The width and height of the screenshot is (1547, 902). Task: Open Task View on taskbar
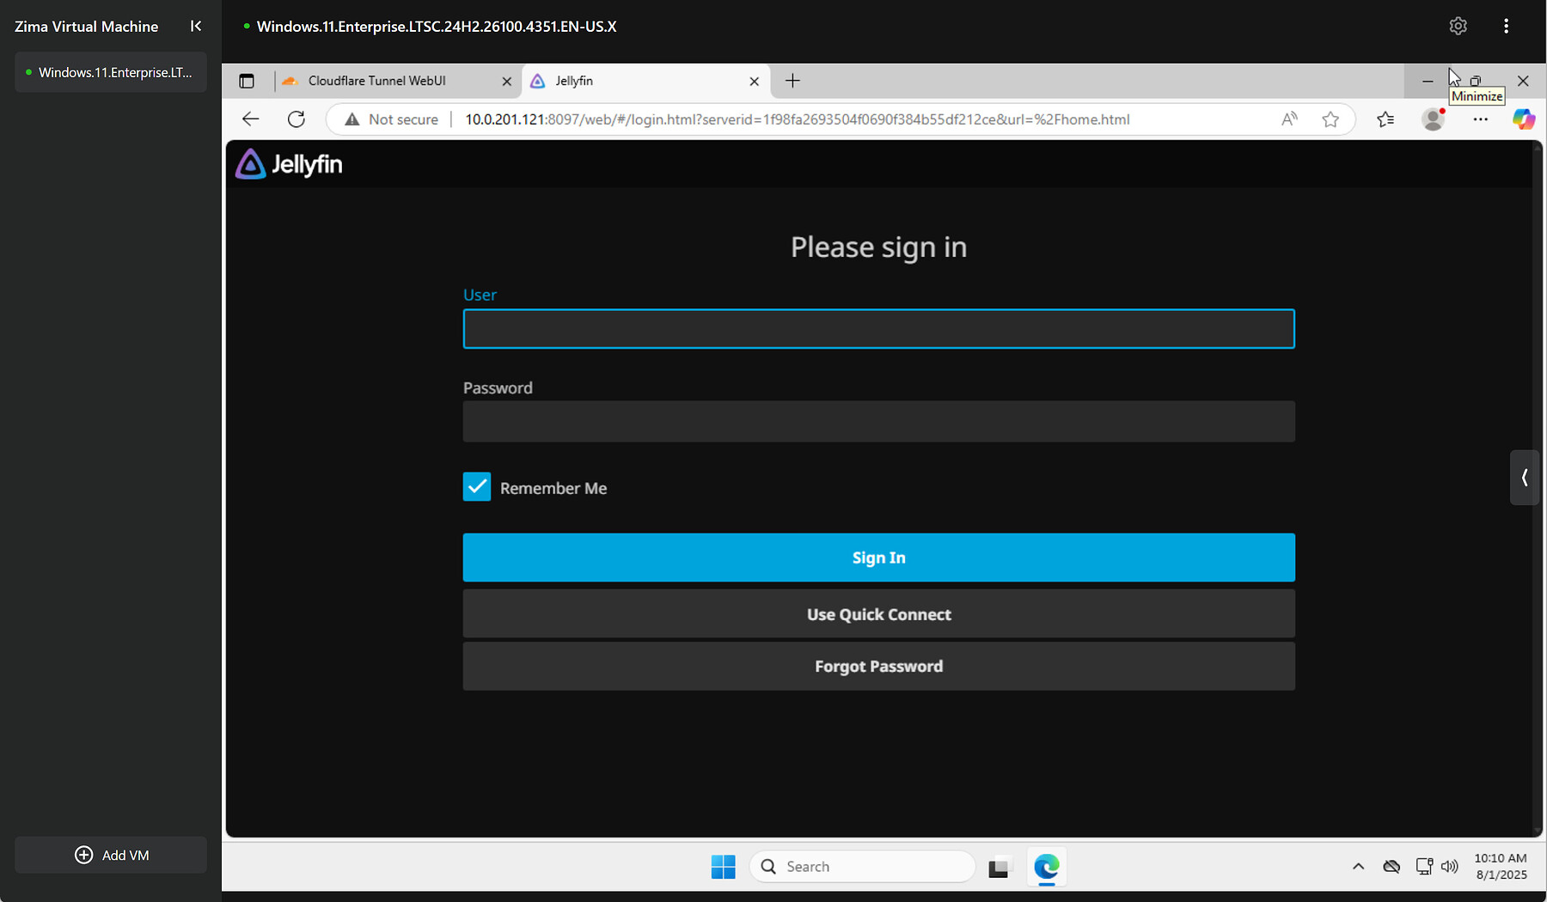[x=998, y=868]
